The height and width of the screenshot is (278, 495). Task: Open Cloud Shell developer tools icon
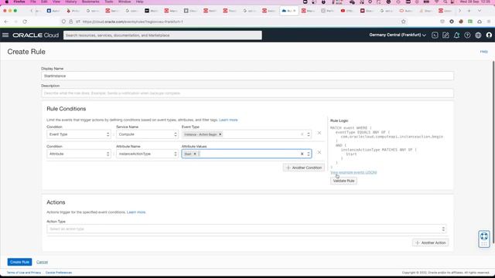(x=435, y=36)
